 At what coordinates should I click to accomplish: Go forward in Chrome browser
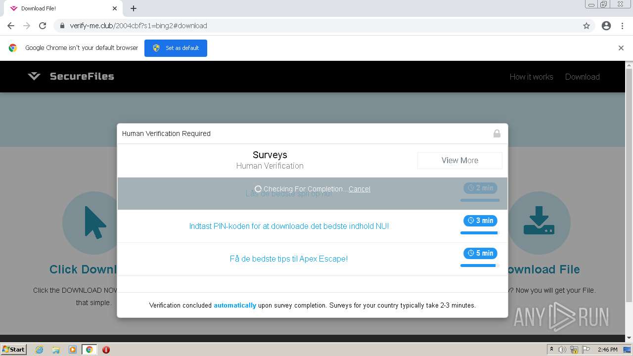[x=27, y=26]
